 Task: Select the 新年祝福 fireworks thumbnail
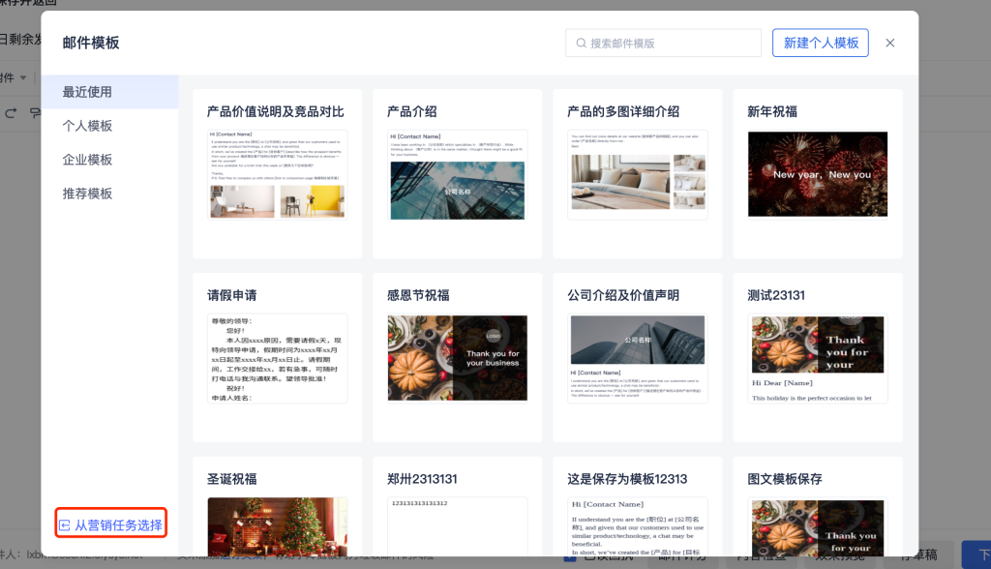(x=818, y=174)
